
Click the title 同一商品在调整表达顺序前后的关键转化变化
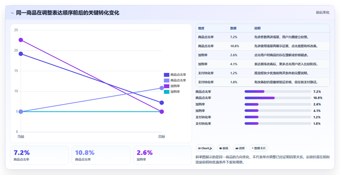click(68, 13)
